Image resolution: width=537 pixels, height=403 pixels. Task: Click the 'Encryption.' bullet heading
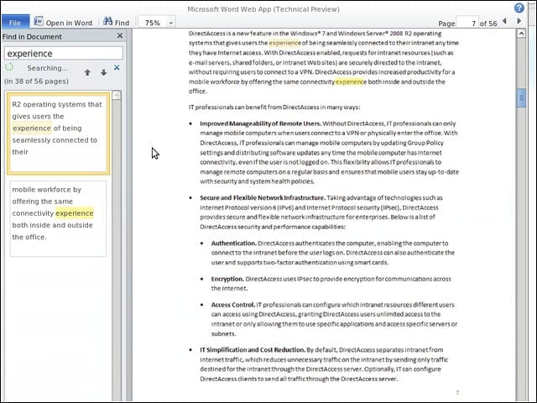227,279
